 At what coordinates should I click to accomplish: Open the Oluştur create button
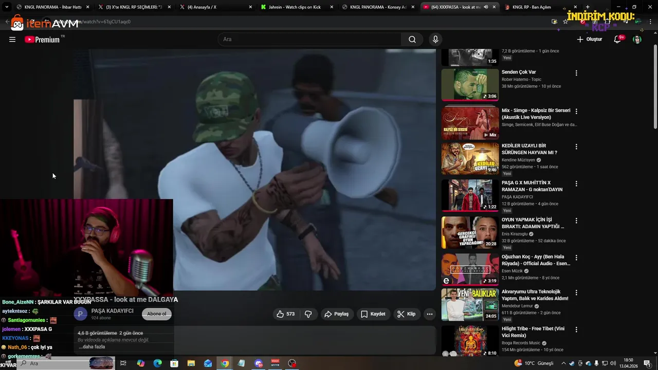589,40
